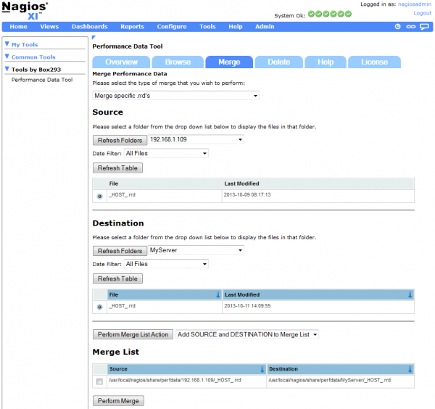Check the Merge List row checkbox
This screenshot has height=409, width=435.
tap(99, 381)
